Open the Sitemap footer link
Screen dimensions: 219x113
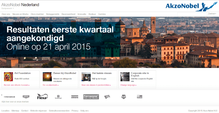pos(15,111)
